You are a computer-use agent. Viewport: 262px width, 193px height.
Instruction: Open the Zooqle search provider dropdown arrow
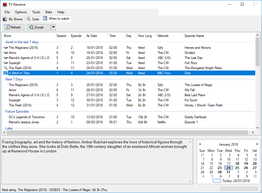[53, 27]
